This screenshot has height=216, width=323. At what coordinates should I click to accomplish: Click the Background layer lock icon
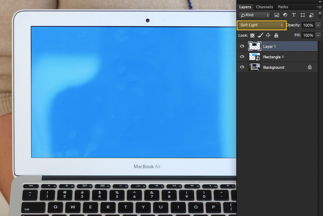[310, 67]
